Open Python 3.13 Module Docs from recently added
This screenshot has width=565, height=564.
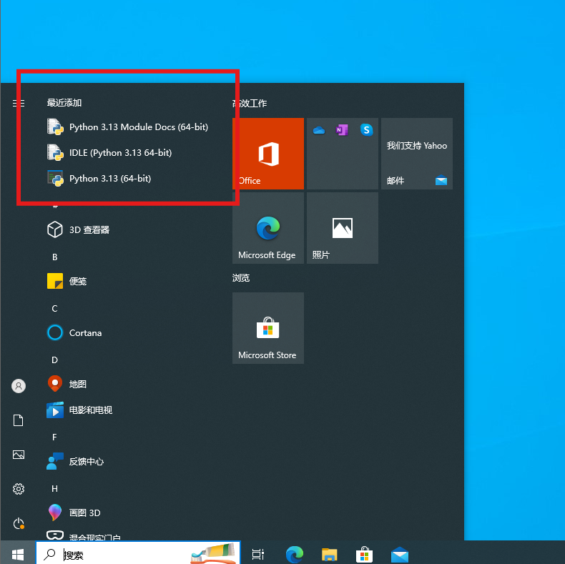click(x=138, y=127)
